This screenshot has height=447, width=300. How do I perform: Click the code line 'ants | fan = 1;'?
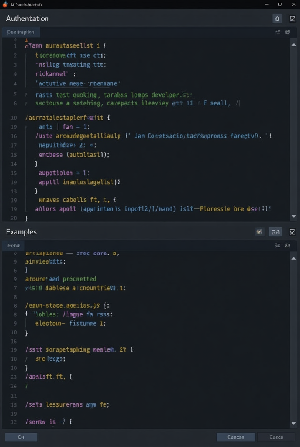pos(64,127)
